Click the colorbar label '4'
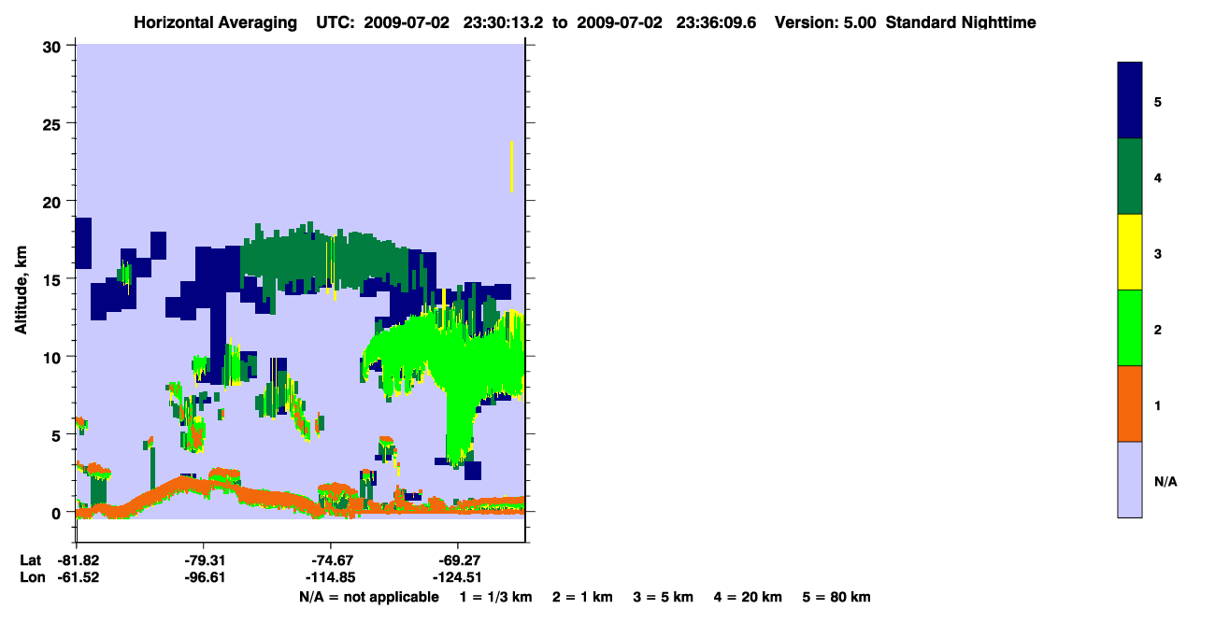Viewport: 1215px width, 623px height. pyautogui.click(x=1158, y=177)
